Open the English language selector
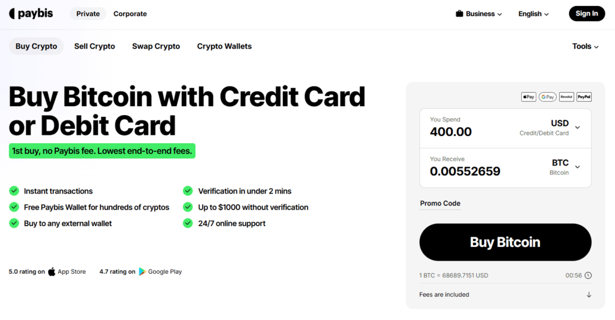Viewport: 615px width, 320px height. 533,14
